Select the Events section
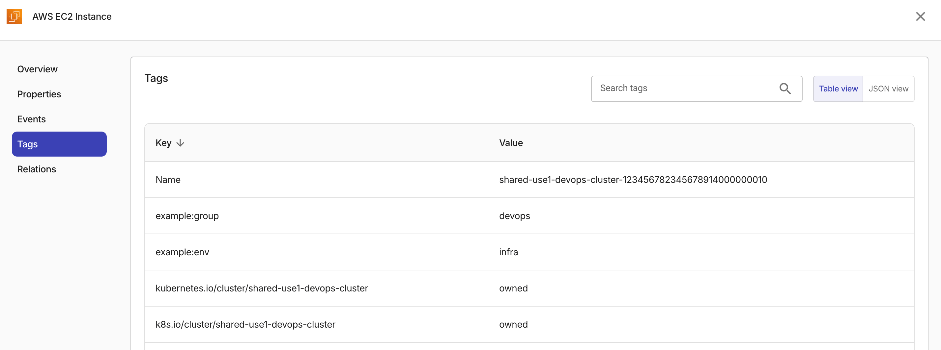The width and height of the screenshot is (941, 350). pyautogui.click(x=31, y=119)
